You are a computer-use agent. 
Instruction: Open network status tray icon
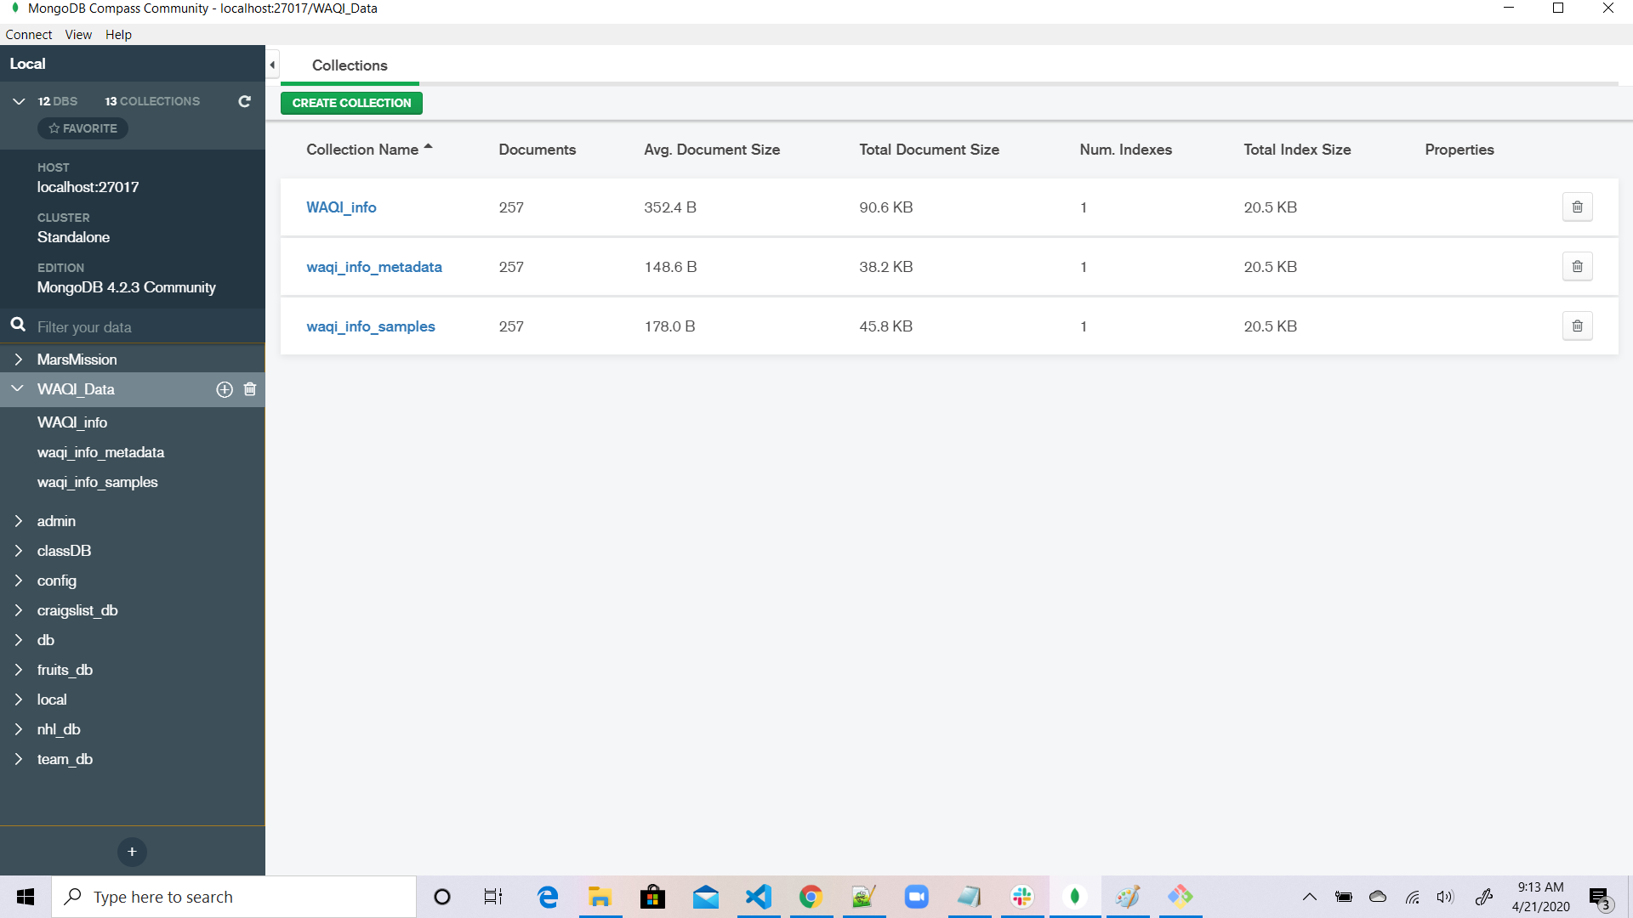(x=1412, y=897)
